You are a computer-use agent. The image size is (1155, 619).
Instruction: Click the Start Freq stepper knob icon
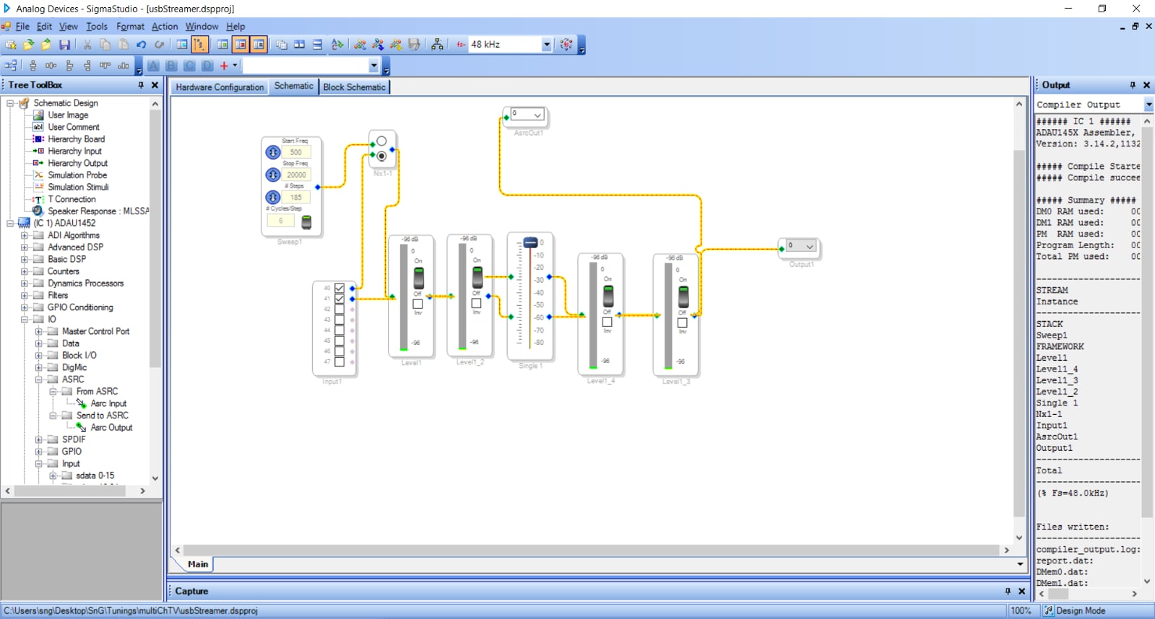coord(273,152)
